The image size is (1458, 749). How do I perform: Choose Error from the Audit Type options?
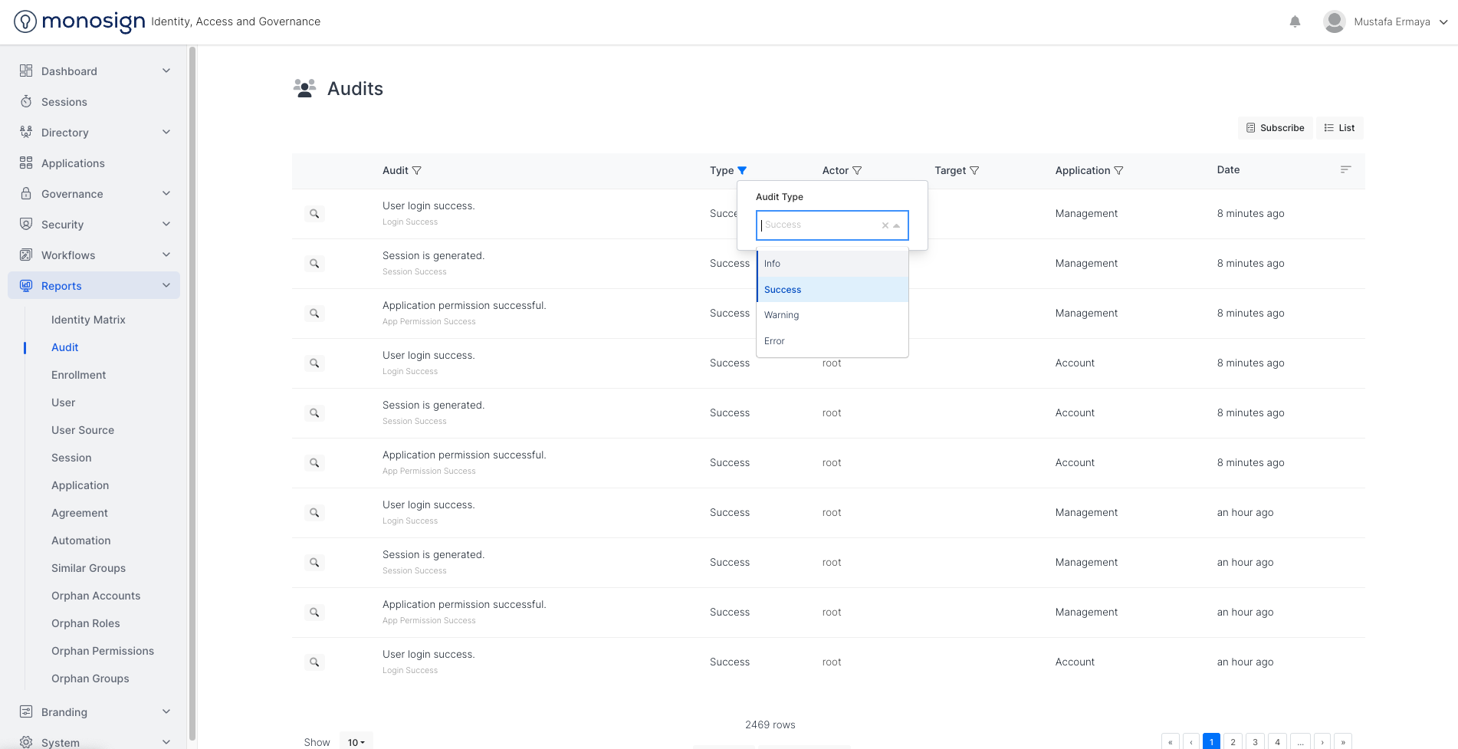pos(774,341)
